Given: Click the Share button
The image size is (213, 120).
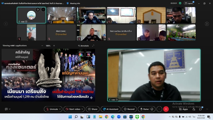Looking at the screenshot, I should click(x=93, y=109).
